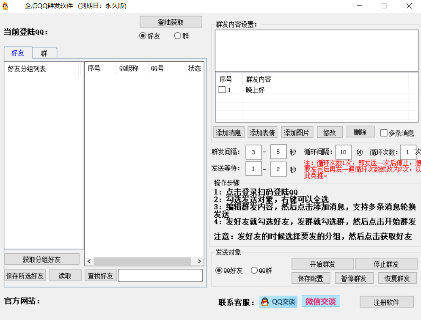Select the 晚上好 message entry
The width and height of the screenshot is (421, 320).
click(x=255, y=90)
